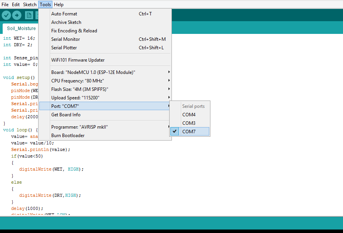343x233 pixels.
Task: Click code line 'Serial.println(value);'
Action: 40,149
